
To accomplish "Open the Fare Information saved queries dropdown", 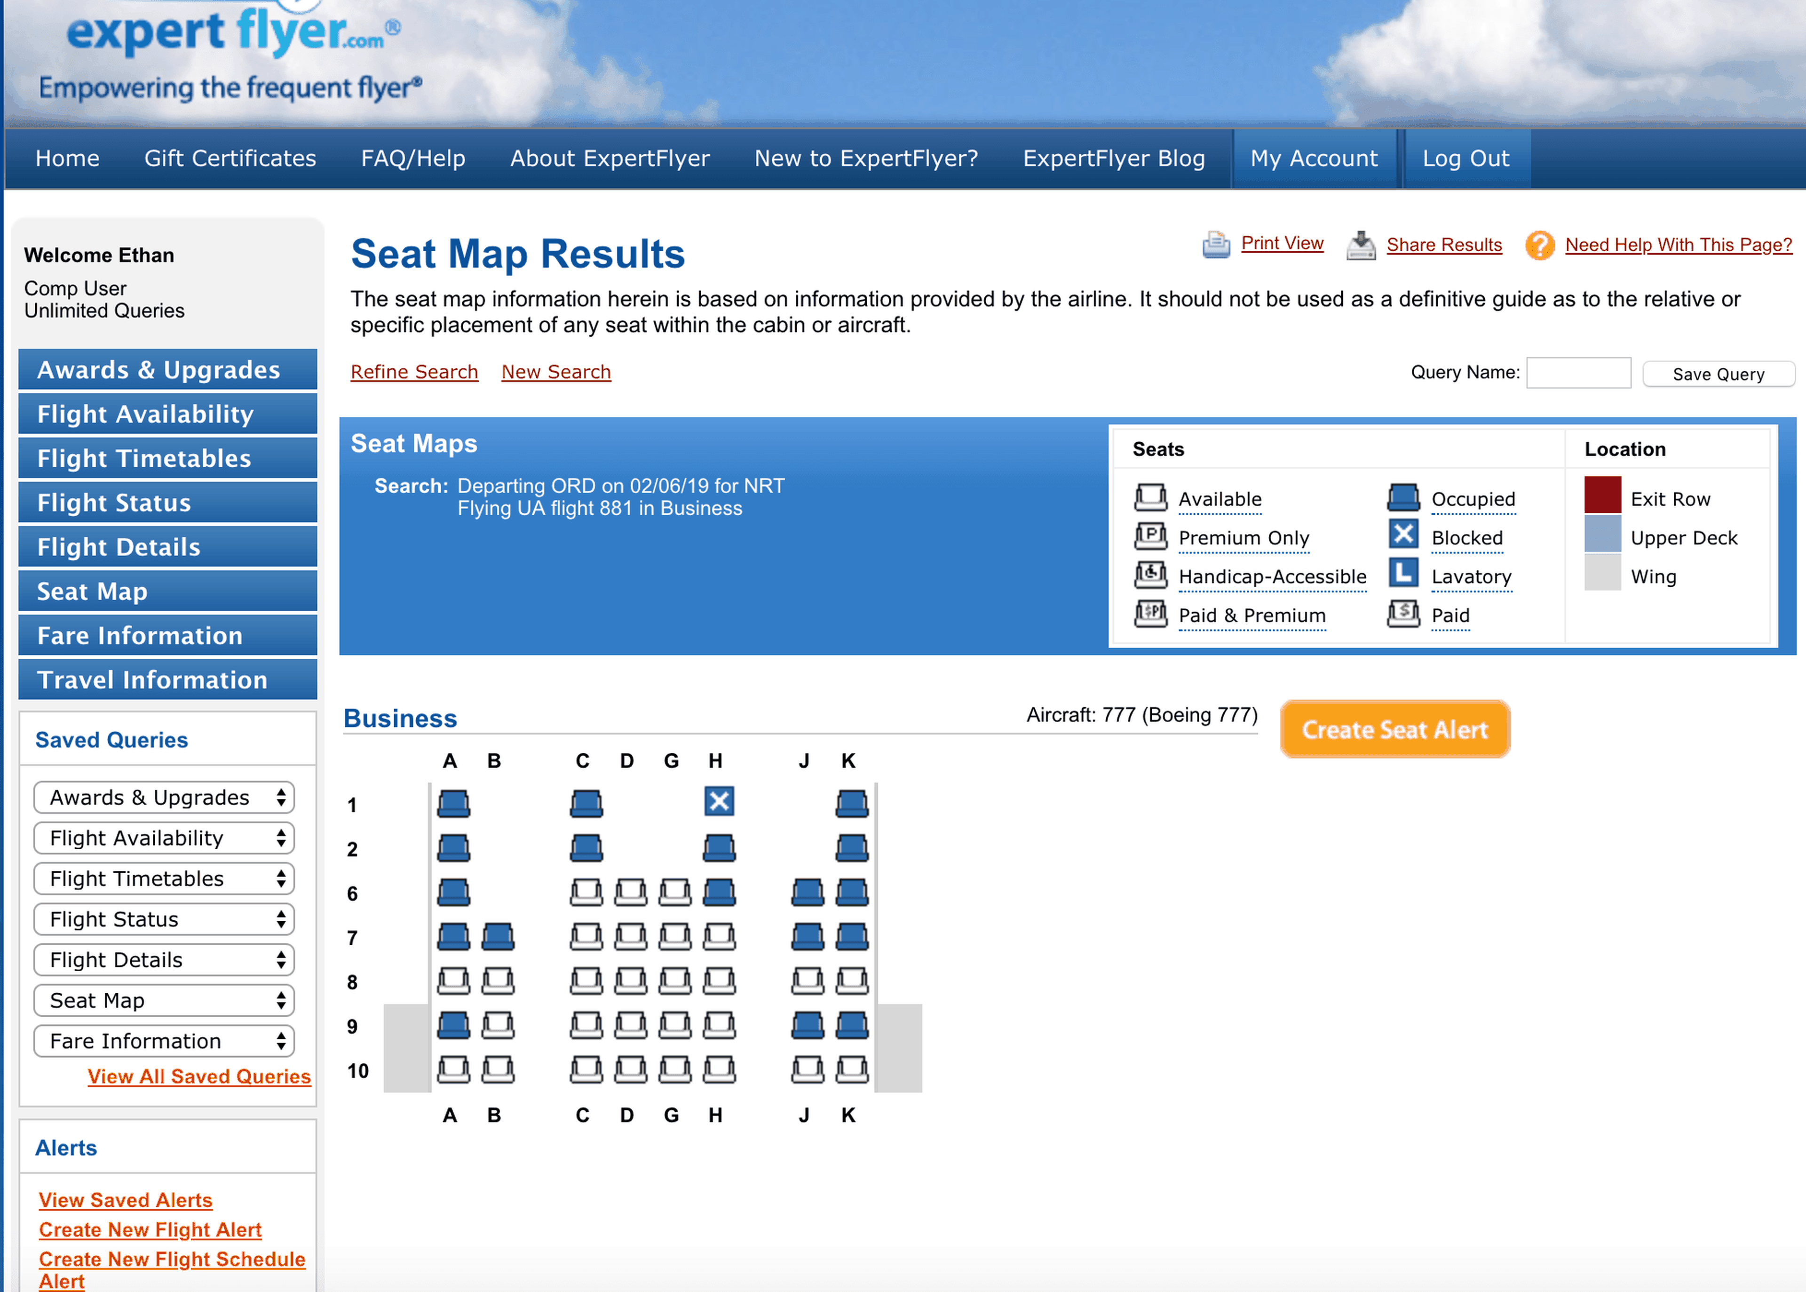I will tap(164, 1041).
